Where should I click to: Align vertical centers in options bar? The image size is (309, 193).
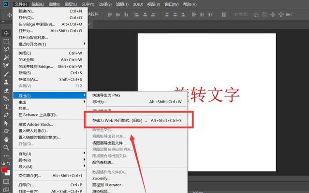[118, 14]
